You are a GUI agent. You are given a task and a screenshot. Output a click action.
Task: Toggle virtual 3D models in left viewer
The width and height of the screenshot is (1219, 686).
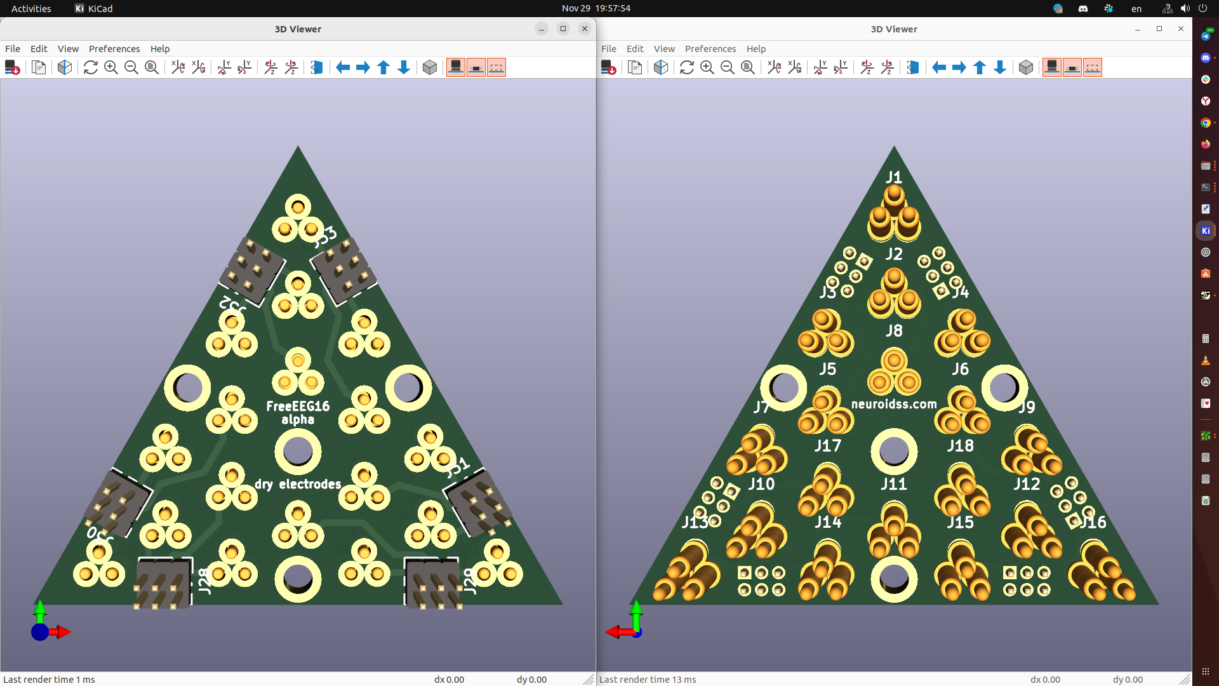[496, 67]
